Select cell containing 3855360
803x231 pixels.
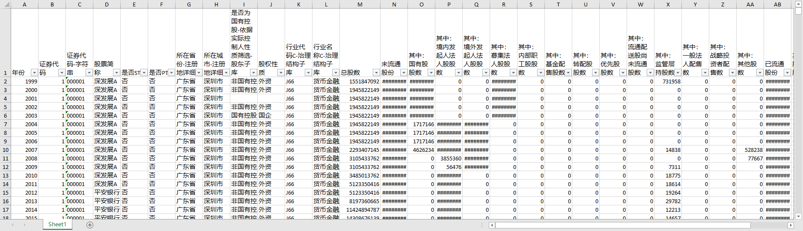[x=449, y=158]
